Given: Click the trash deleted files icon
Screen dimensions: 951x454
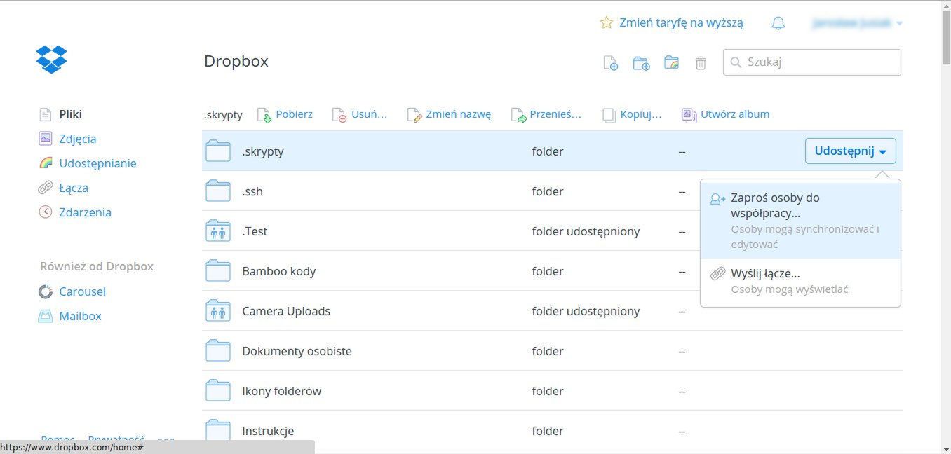Looking at the screenshot, I should (x=701, y=63).
